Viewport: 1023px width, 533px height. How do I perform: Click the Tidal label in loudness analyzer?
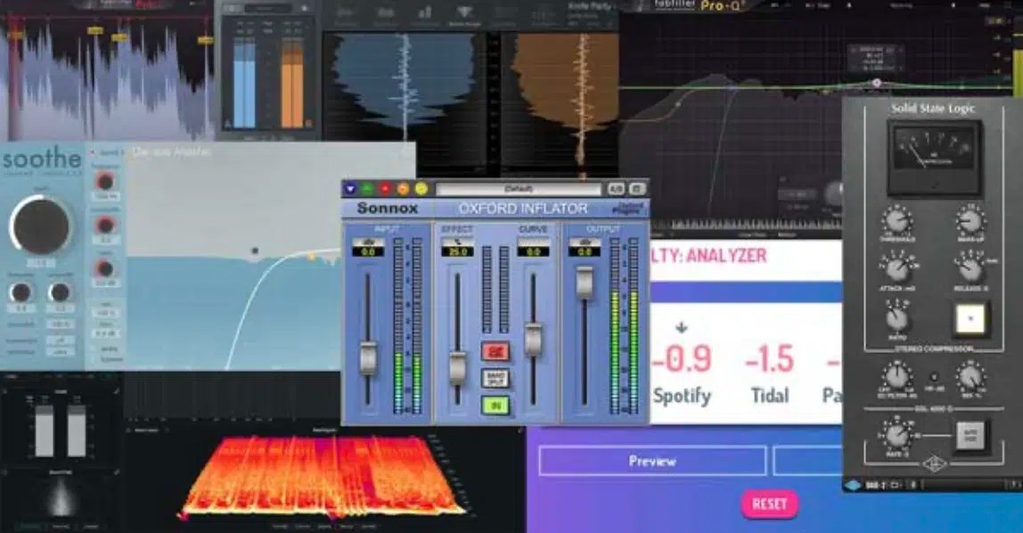770,396
